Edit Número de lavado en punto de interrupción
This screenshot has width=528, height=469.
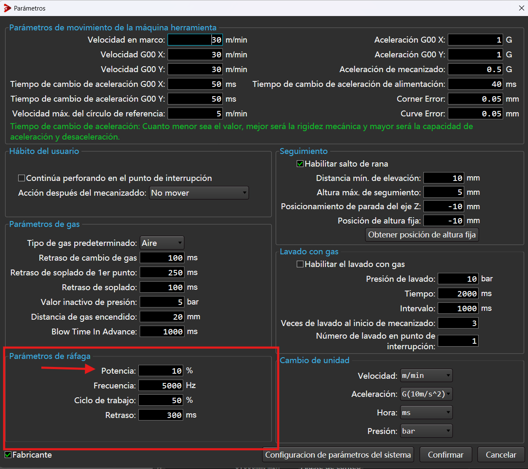(458, 341)
